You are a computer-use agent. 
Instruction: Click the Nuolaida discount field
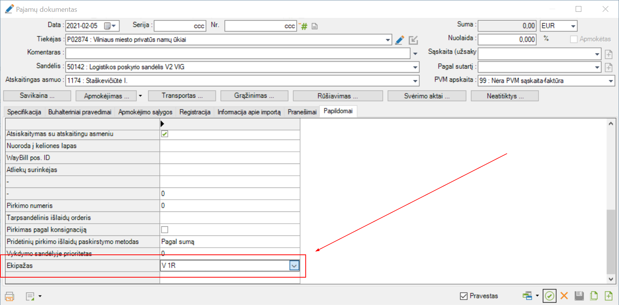[x=507, y=40]
